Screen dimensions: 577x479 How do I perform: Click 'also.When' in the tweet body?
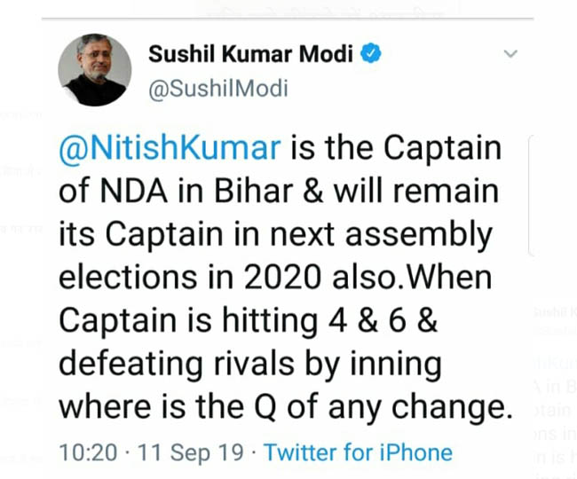click(x=412, y=277)
